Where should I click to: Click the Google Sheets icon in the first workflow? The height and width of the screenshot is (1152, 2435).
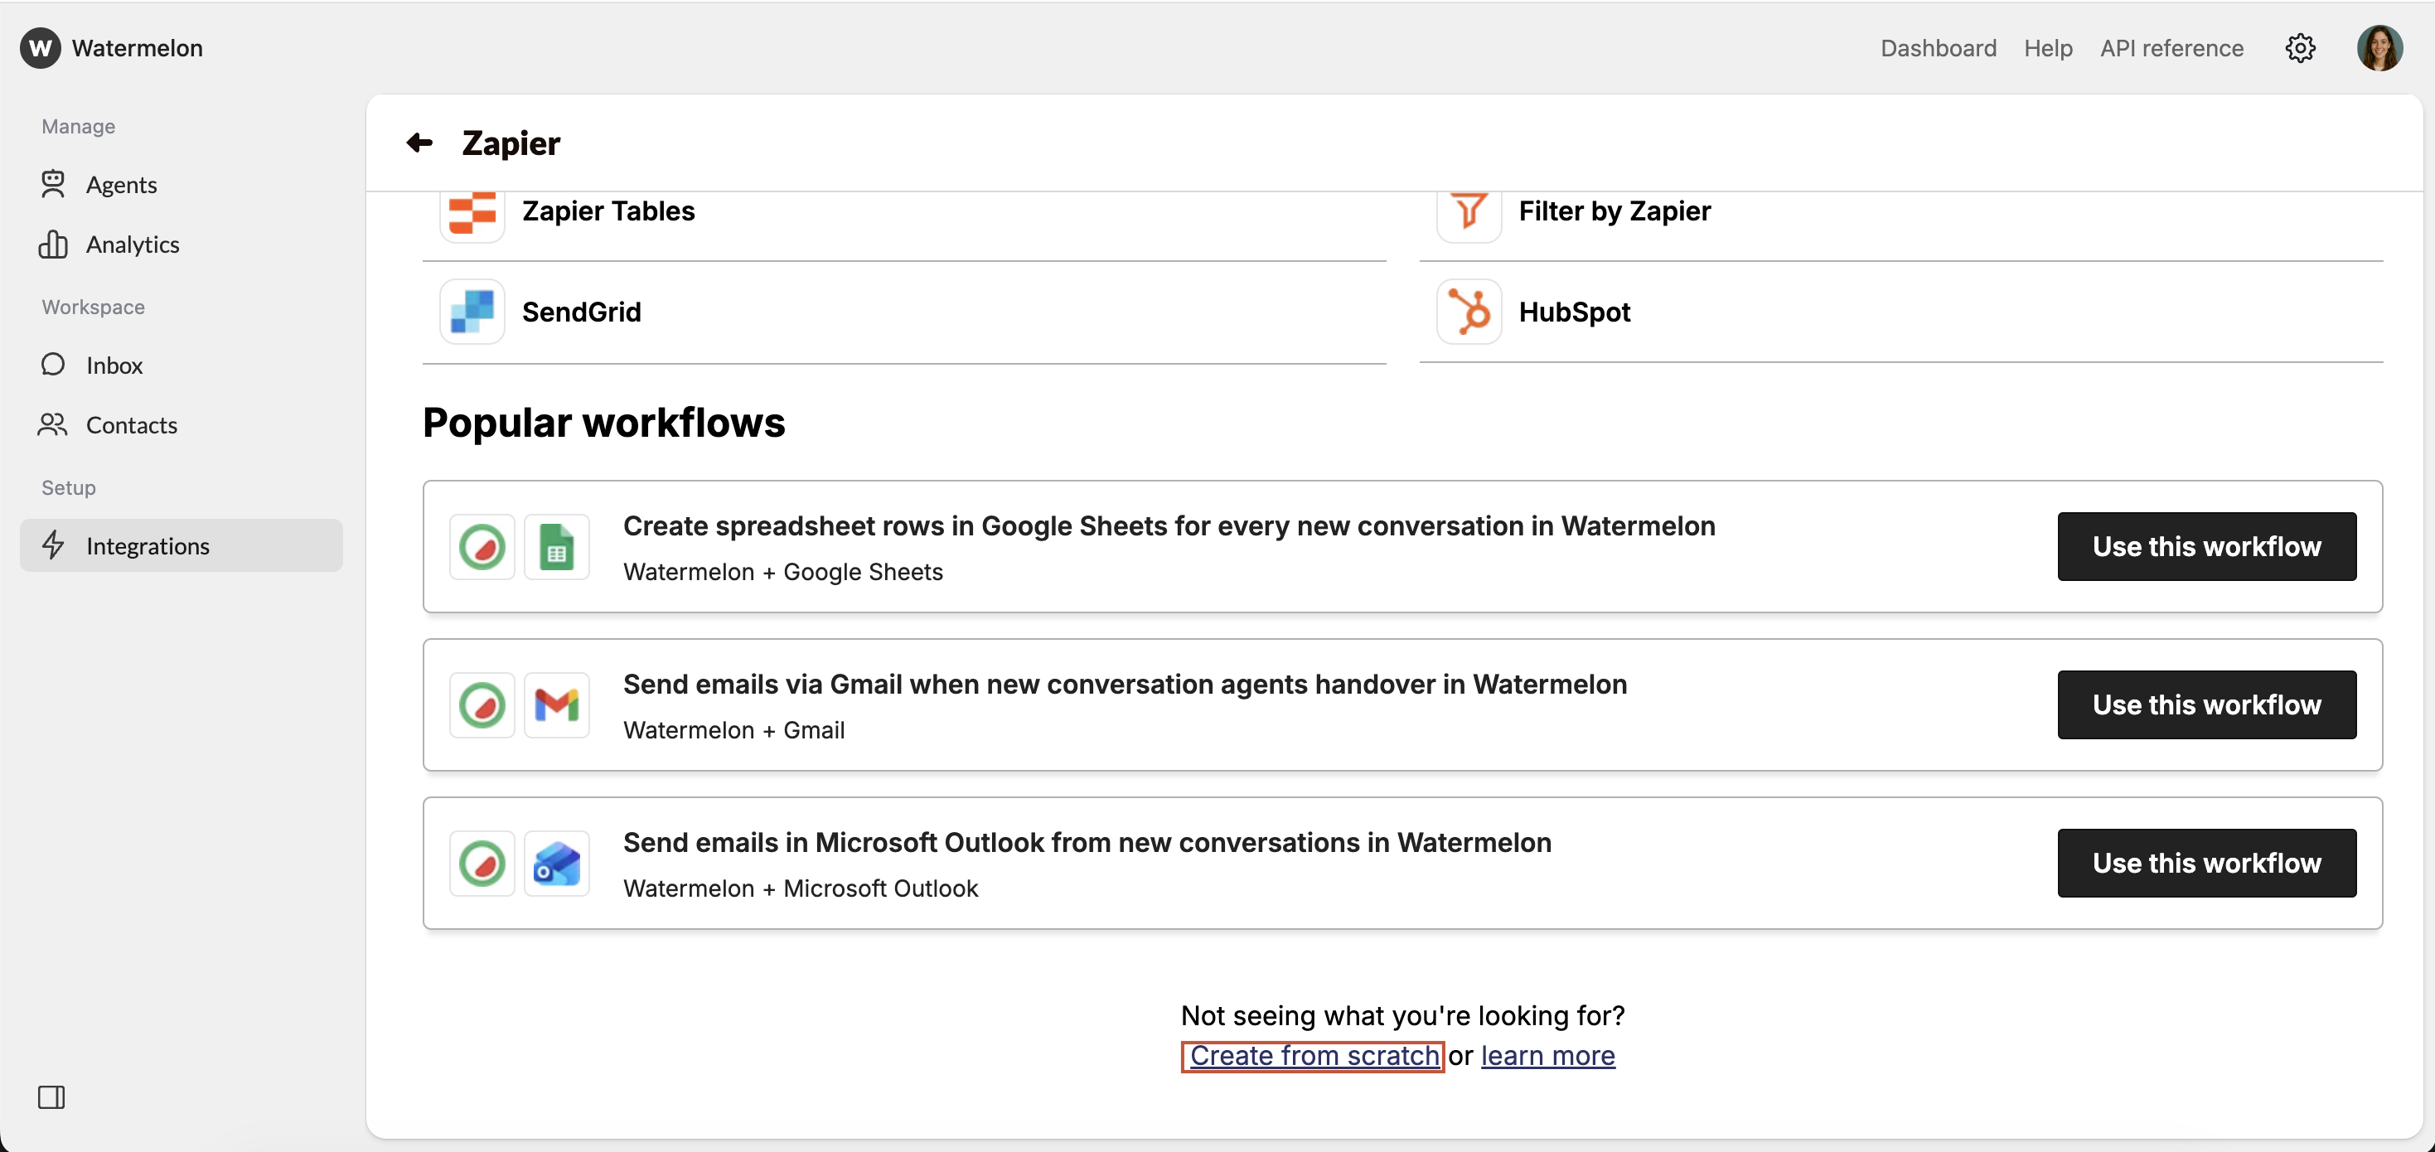(557, 546)
